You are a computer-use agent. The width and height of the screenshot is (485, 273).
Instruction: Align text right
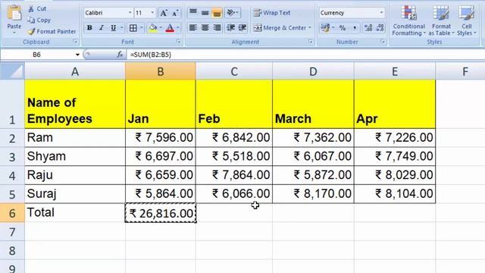tap(217, 28)
